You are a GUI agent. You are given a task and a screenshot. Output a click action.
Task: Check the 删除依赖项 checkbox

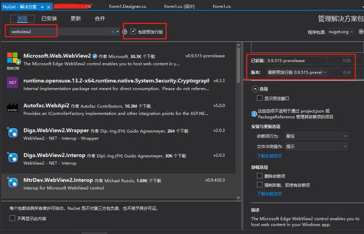[259, 176]
